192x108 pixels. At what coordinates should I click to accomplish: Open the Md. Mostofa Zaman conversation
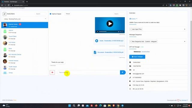pos(25,55)
